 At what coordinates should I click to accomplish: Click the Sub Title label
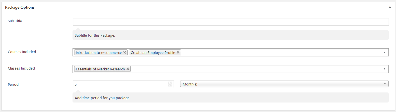click(15, 21)
